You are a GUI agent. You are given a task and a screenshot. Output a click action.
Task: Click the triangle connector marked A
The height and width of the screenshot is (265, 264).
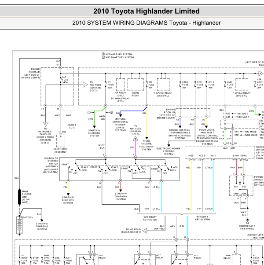(x=261, y=74)
